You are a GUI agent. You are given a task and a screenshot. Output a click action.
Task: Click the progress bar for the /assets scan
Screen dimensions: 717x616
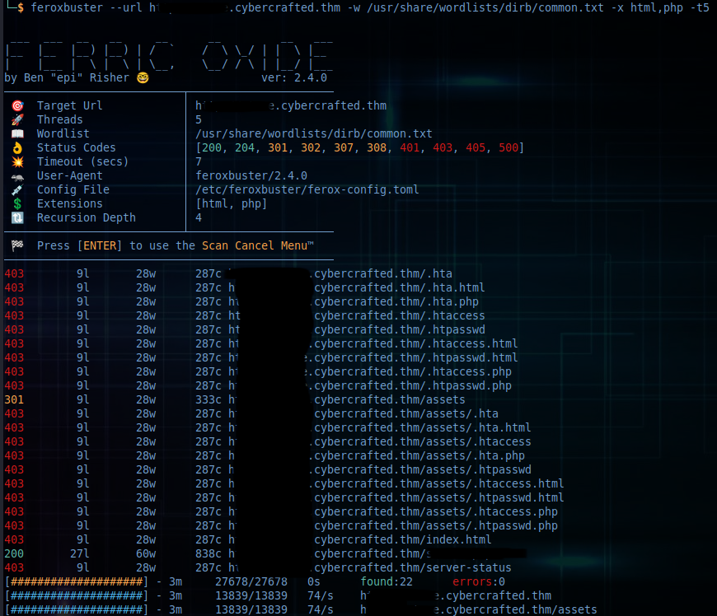pos(77,609)
